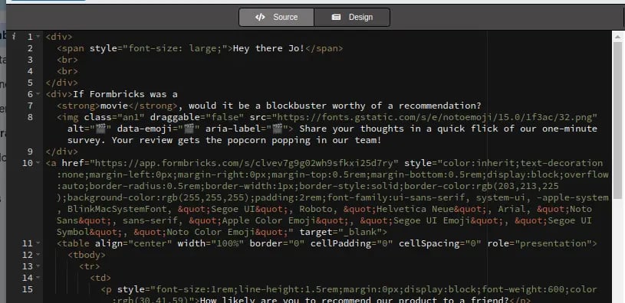Collapse the anchor fold arrow at line 10

(38, 163)
